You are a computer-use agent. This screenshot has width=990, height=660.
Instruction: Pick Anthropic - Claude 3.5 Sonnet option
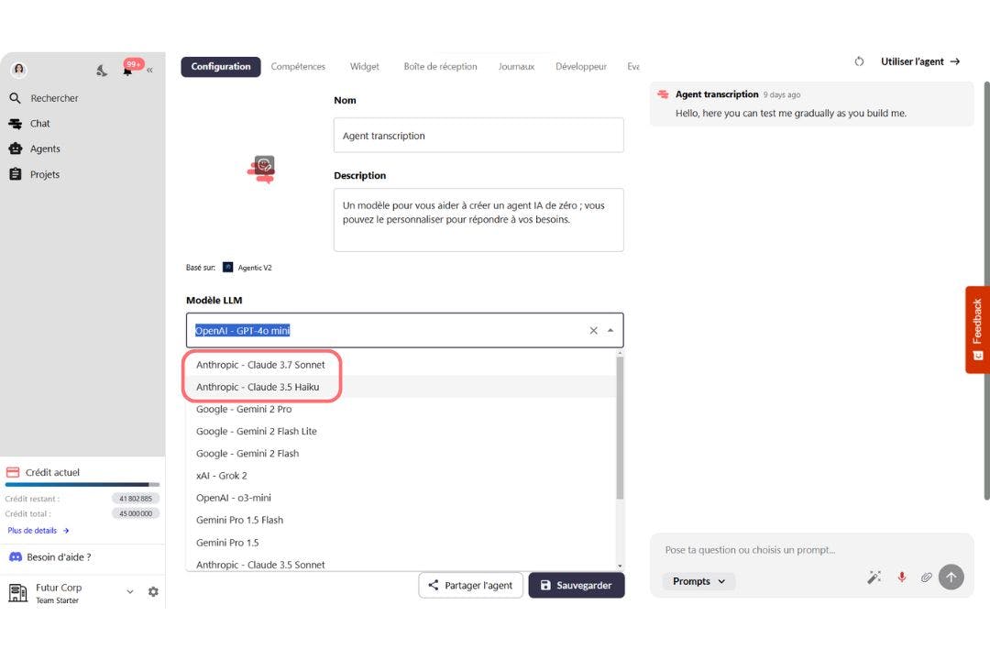click(x=401, y=564)
